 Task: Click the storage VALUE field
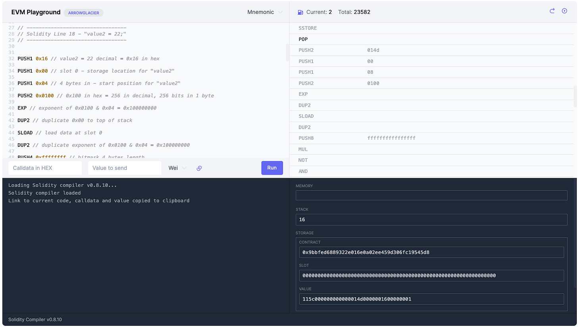coord(431,299)
